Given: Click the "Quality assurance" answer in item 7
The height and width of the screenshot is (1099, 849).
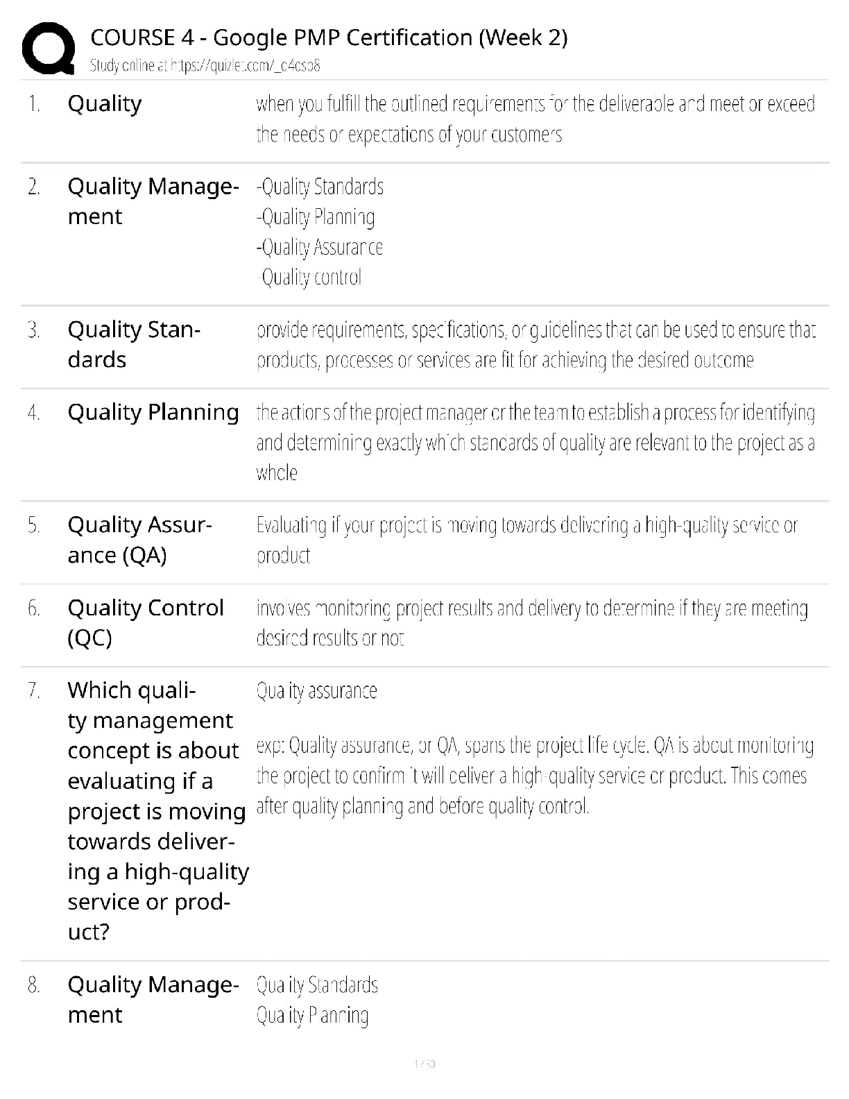Looking at the screenshot, I should coord(317,691).
